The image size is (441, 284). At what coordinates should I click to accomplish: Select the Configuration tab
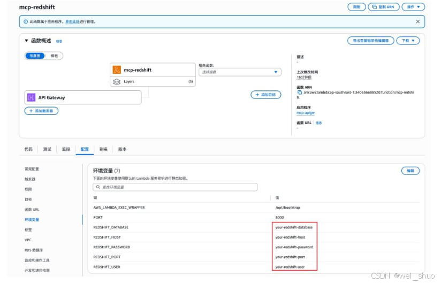tap(85, 149)
